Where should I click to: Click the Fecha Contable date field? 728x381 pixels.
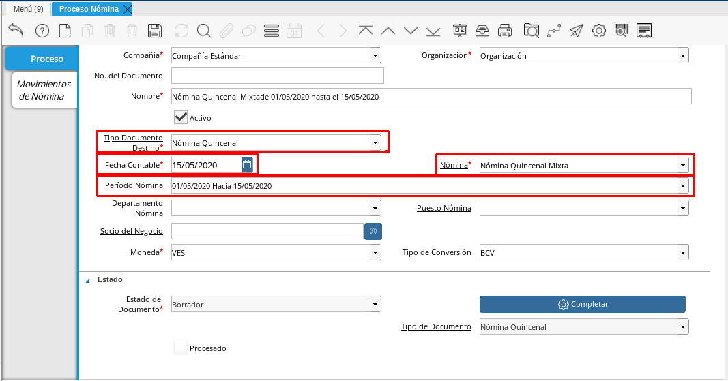(207, 165)
